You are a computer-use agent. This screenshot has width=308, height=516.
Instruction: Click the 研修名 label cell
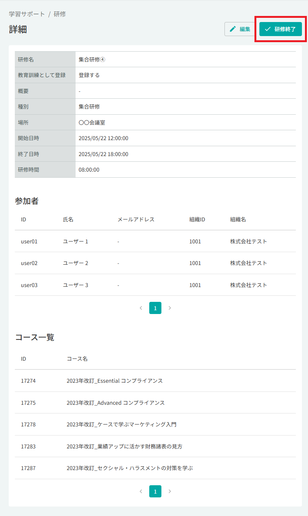(x=45, y=60)
